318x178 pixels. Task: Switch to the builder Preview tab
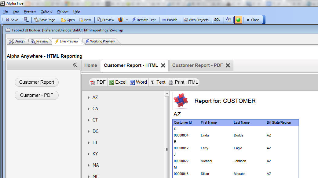tap(39, 41)
